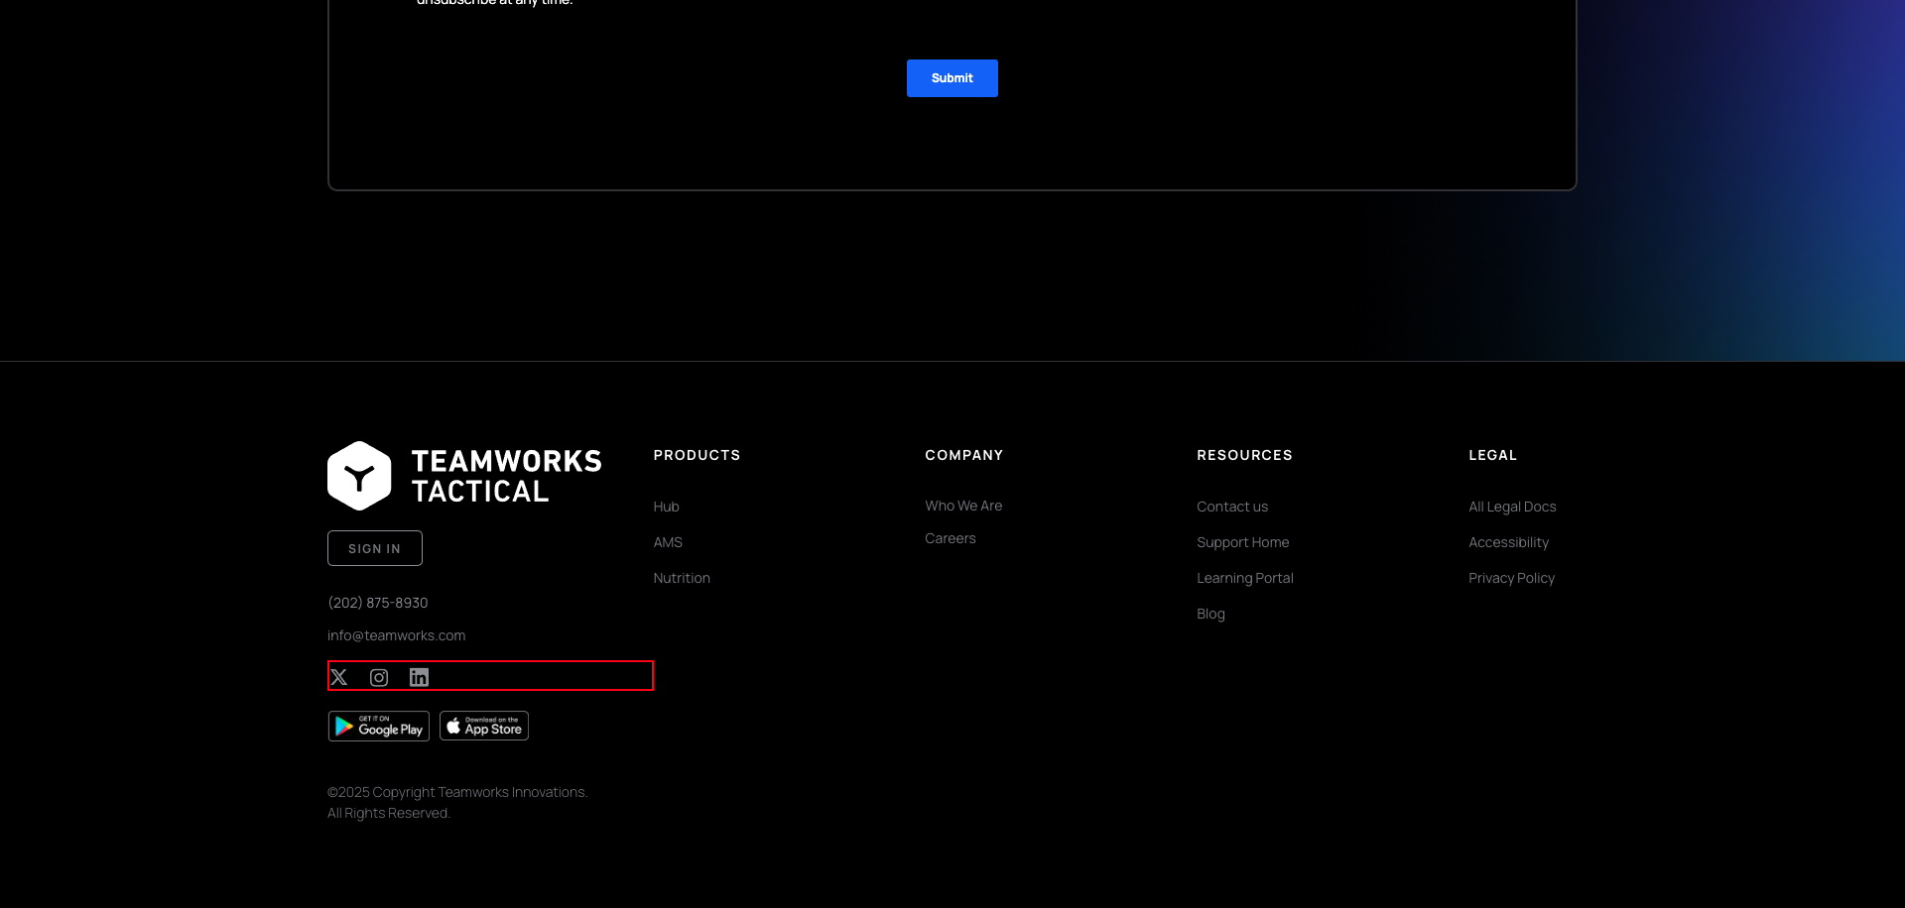Click the SIGN IN button

pos(375,547)
